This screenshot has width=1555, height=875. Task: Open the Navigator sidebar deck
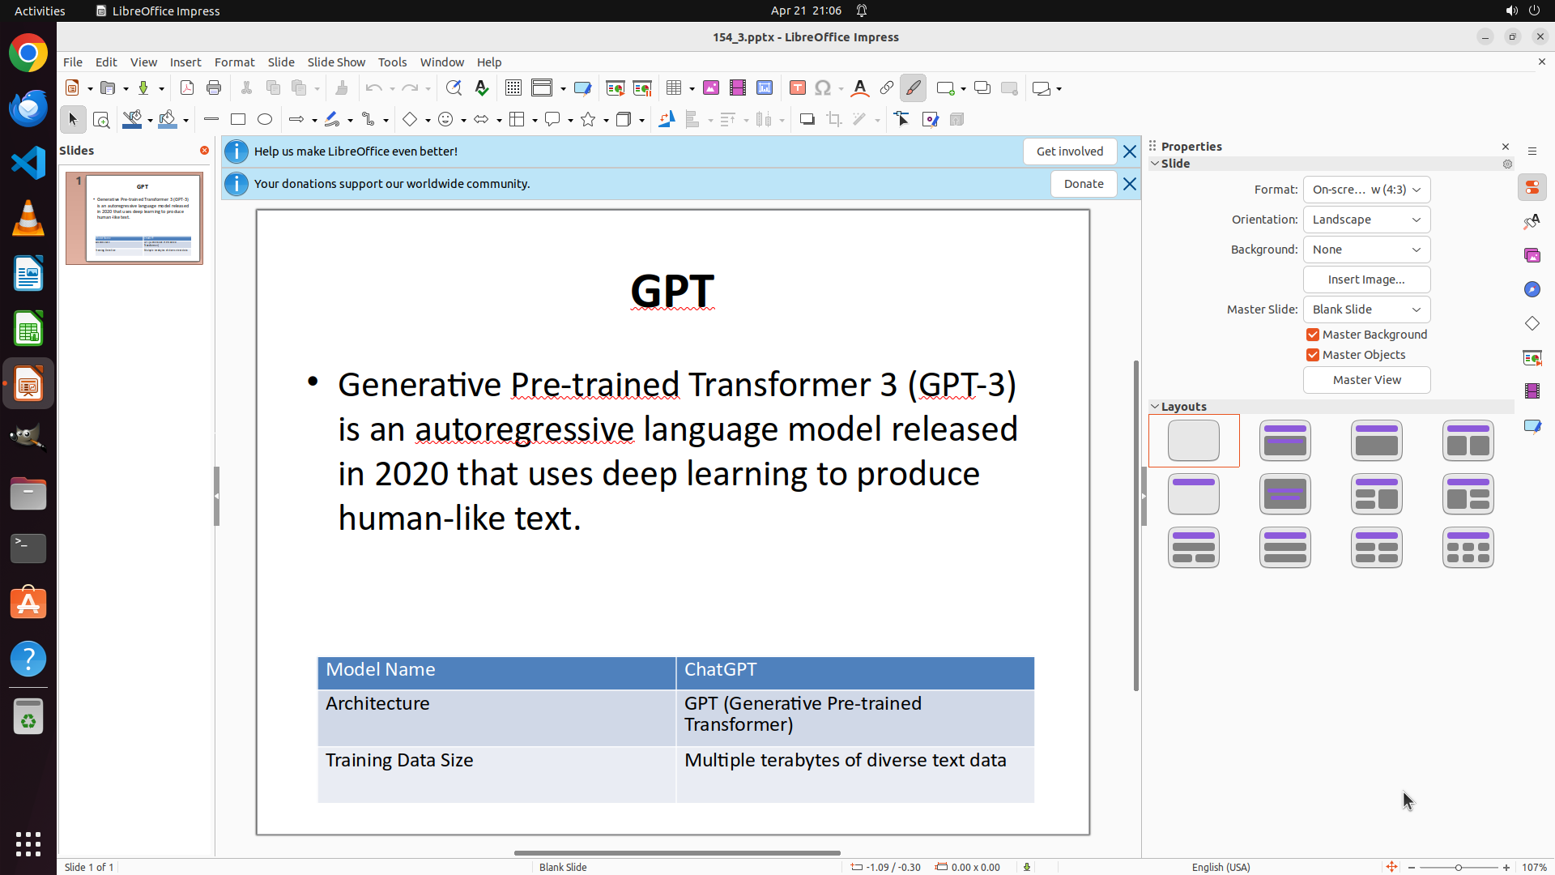pos(1532,289)
